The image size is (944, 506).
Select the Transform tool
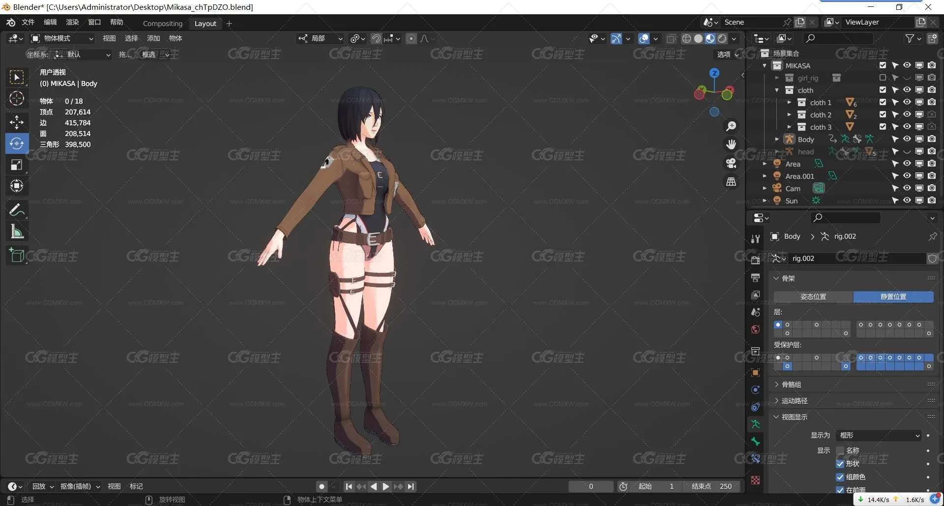pyautogui.click(x=17, y=186)
